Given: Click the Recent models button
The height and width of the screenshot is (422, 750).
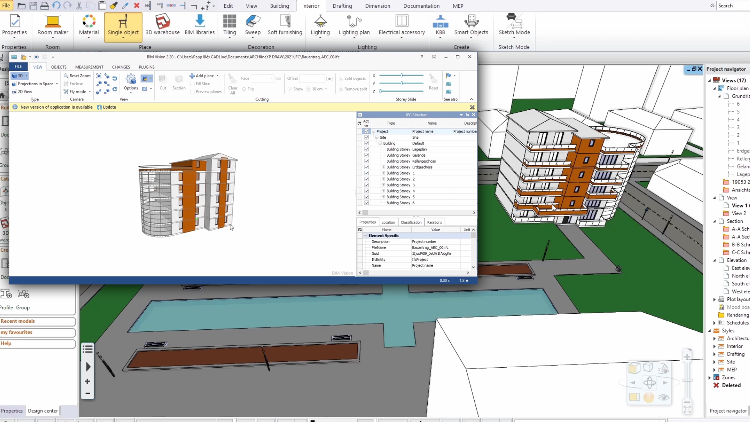Looking at the screenshot, I should click(x=37, y=321).
